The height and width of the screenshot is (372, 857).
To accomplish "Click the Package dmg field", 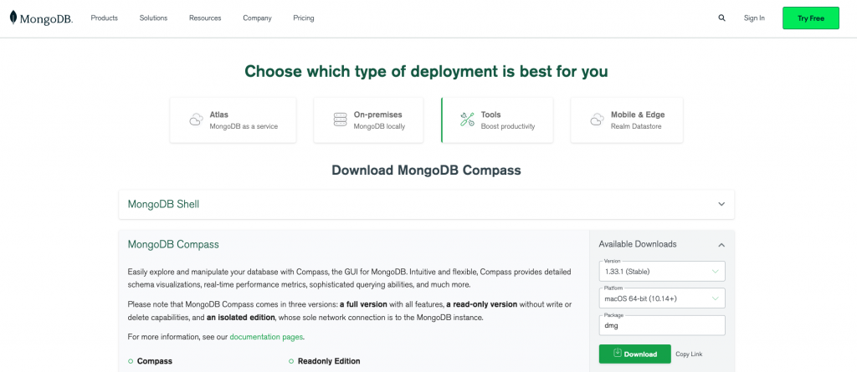I will pyautogui.click(x=662, y=325).
